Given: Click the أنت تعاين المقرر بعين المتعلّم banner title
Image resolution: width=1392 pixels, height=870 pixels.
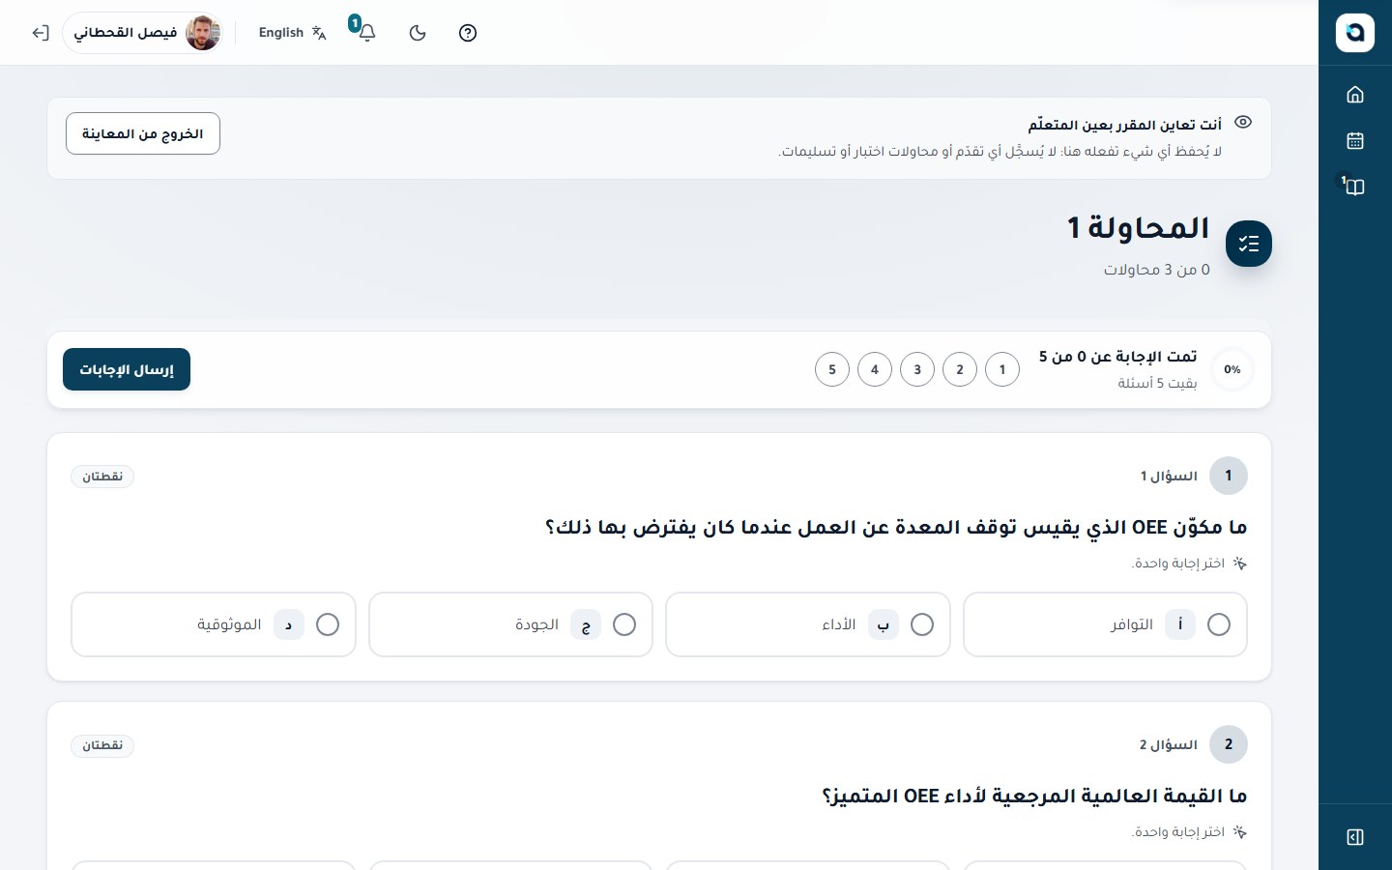Looking at the screenshot, I should [1125, 125].
